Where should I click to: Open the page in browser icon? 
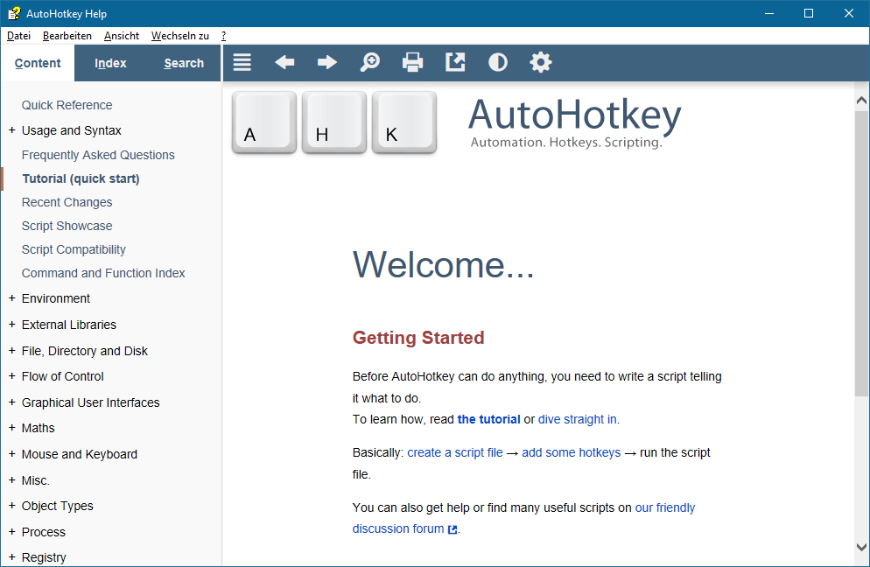pyautogui.click(x=455, y=62)
